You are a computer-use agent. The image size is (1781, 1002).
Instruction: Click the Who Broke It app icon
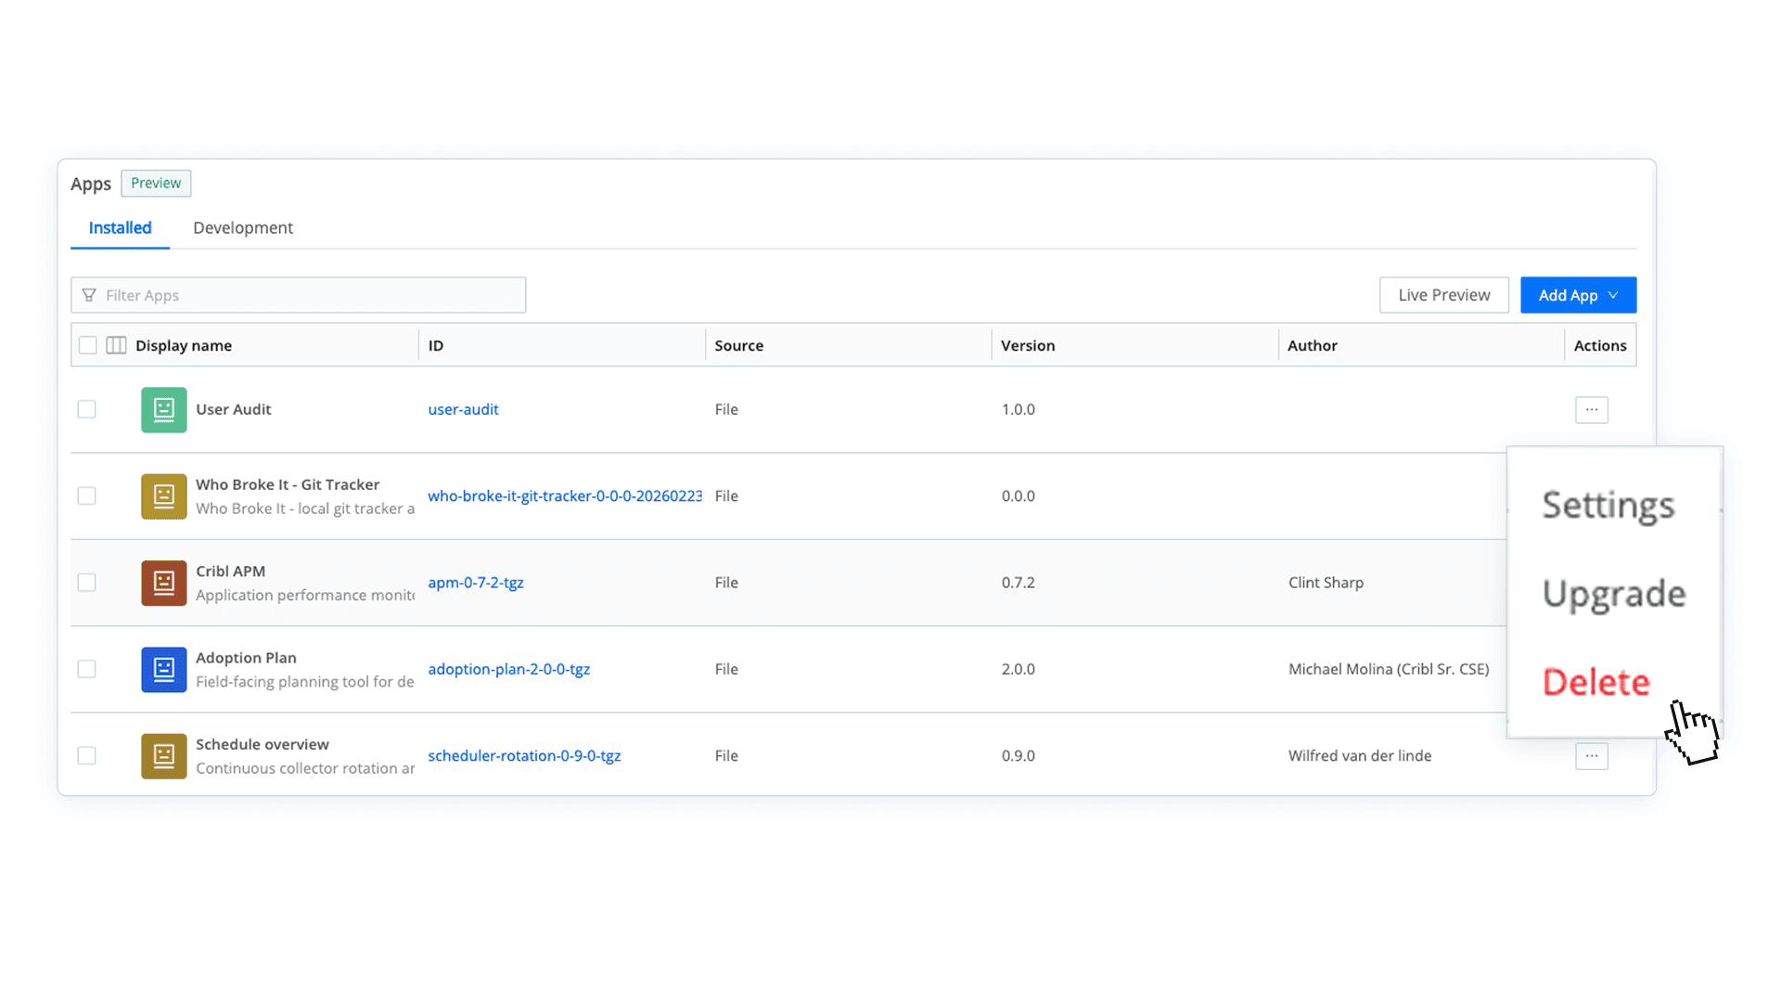pyautogui.click(x=164, y=496)
